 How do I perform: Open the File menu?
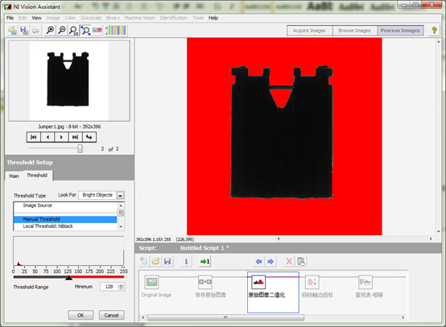(10, 18)
